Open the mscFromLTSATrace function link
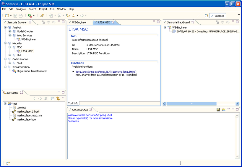 [x=106, y=72]
